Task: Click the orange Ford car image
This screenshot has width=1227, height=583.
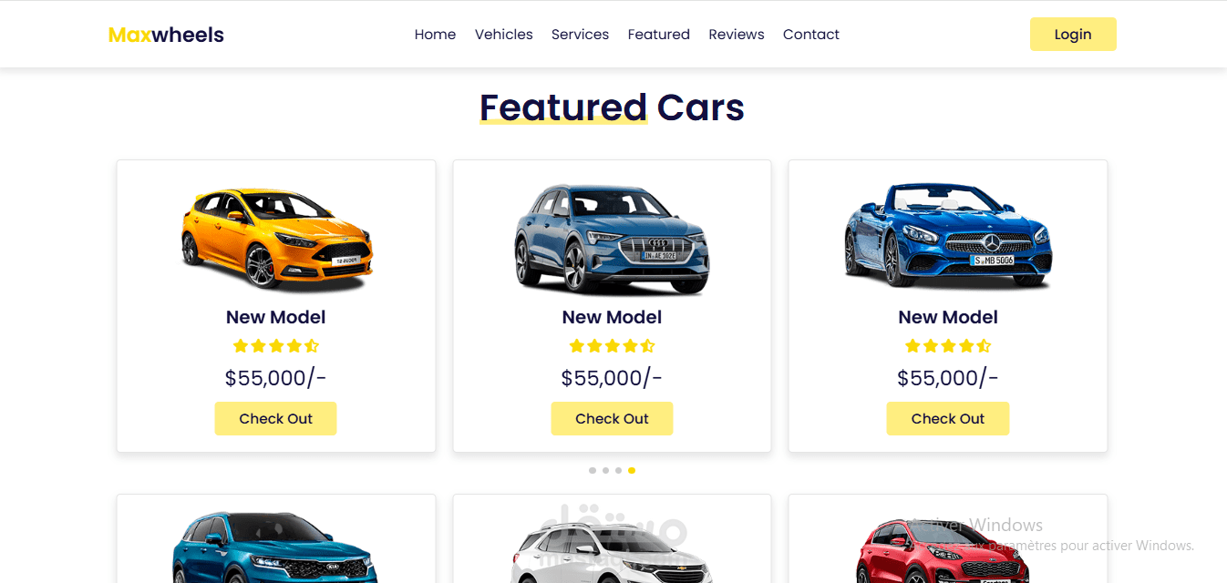Action: click(x=276, y=239)
